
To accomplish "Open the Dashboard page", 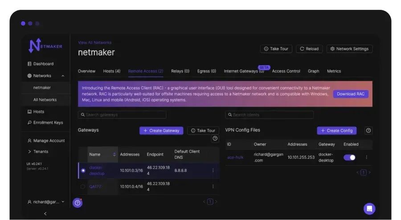I will 41,64.
